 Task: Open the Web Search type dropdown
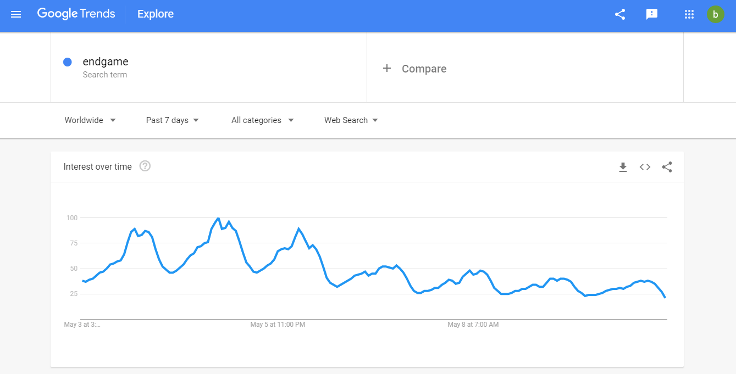[351, 120]
